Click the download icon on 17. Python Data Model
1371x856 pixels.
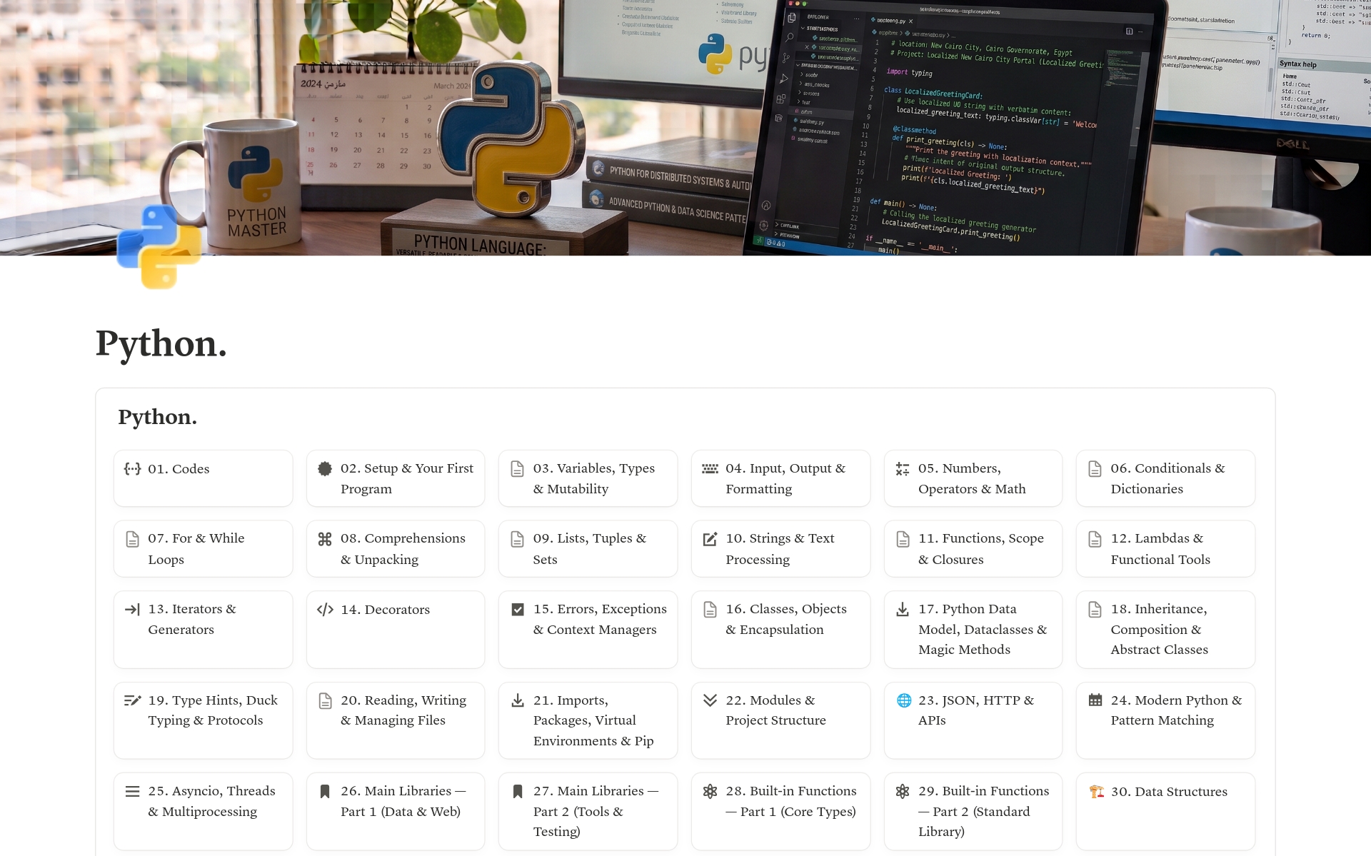903,609
